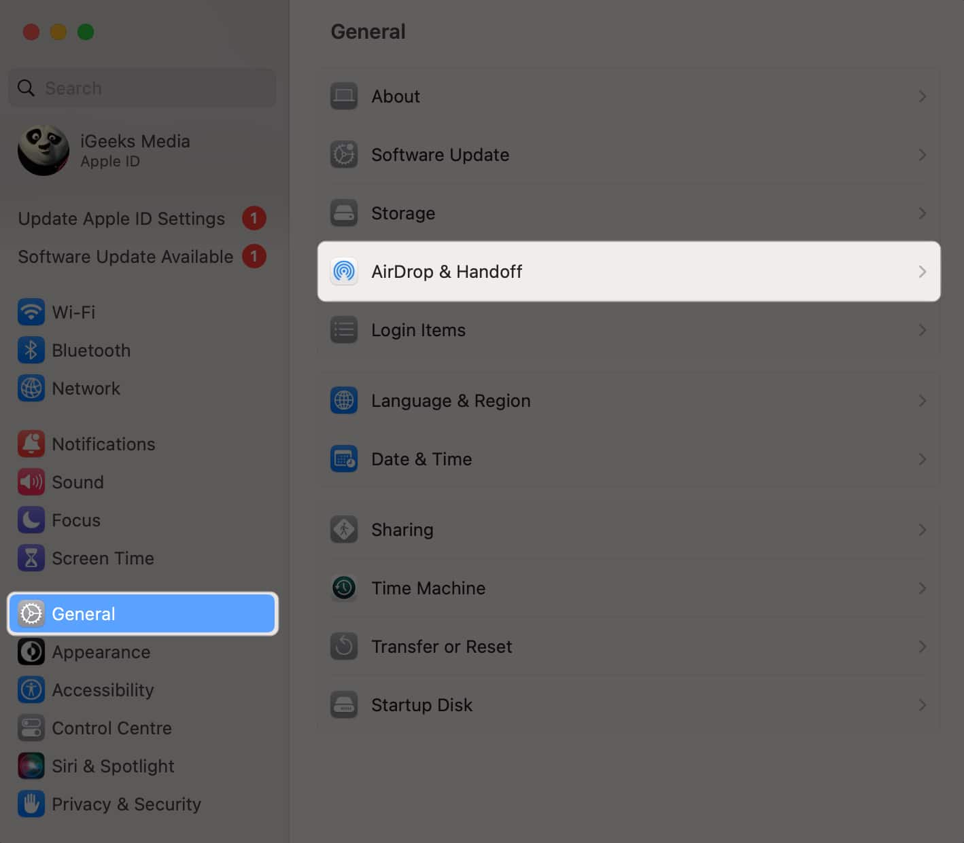Open Login Items label
The image size is (964, 843).
pos(418,330)
